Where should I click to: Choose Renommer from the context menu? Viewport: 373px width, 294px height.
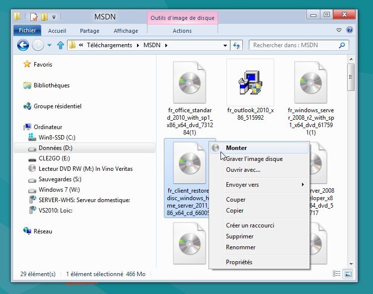[x=259, y=247]
